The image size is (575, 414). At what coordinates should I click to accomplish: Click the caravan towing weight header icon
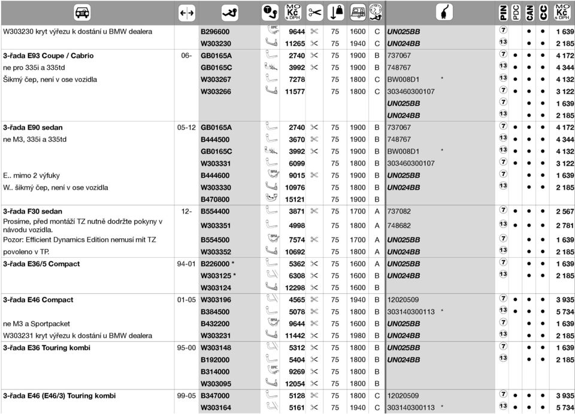tap(358, 13)
